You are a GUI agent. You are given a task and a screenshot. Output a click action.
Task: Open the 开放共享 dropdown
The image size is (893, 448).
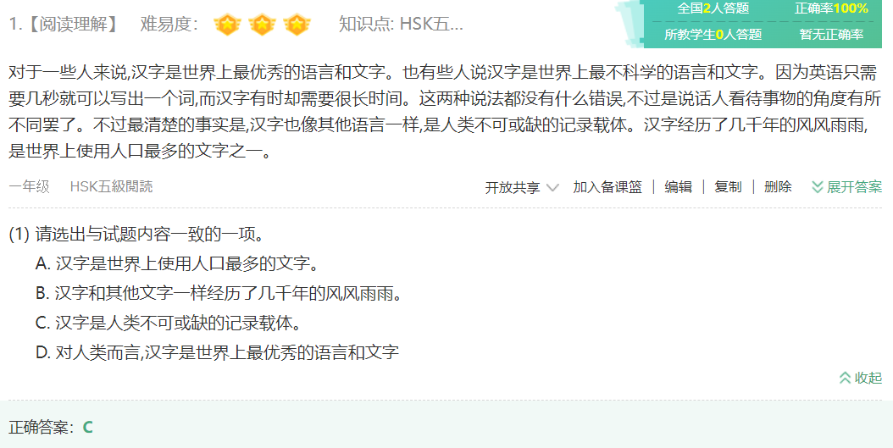coord(522,187)
